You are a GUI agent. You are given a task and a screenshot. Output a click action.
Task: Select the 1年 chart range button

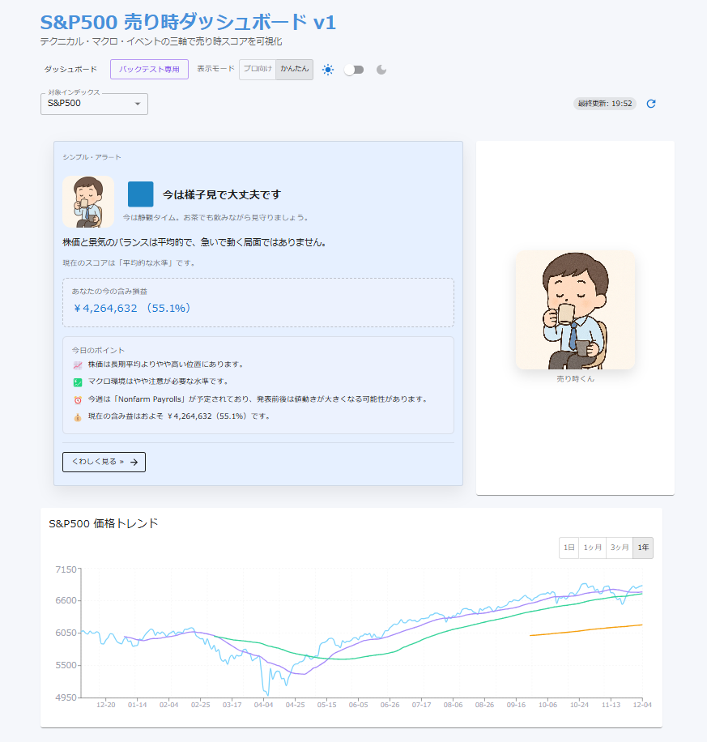tap(643, 548)
